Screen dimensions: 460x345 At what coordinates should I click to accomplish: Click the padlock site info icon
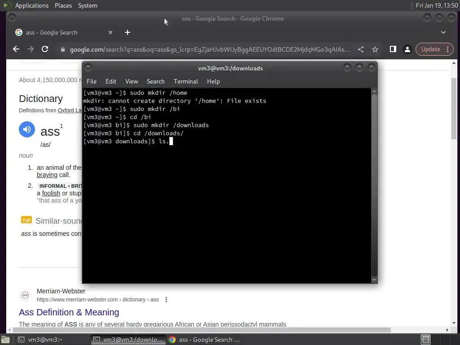click(62, 49)
